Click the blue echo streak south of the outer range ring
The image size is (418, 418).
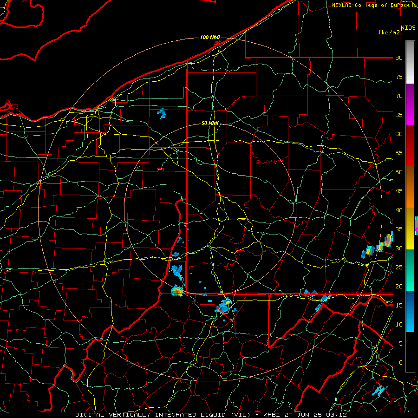pos(379,391)
